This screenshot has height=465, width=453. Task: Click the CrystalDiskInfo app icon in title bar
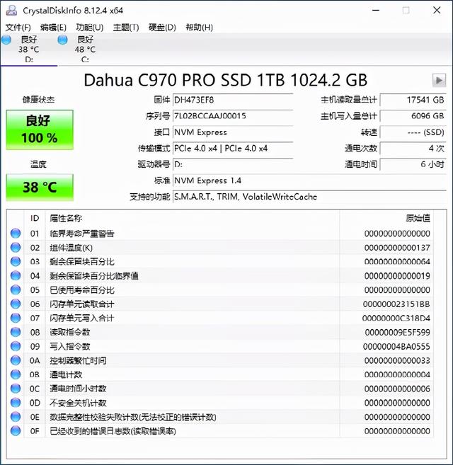(x=11, y=11)
